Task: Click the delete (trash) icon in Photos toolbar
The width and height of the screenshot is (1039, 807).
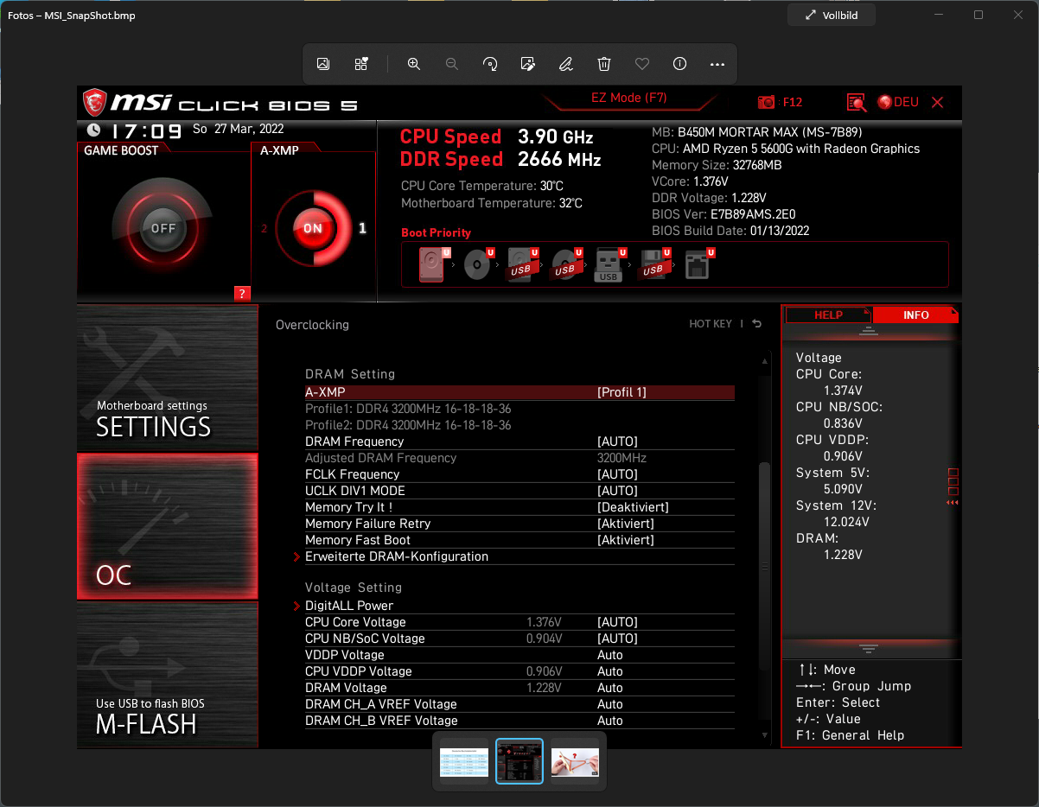Action: pos(603,63)
